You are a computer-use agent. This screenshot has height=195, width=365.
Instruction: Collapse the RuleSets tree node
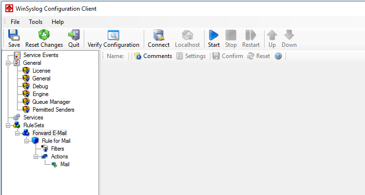tap(8, 125)
